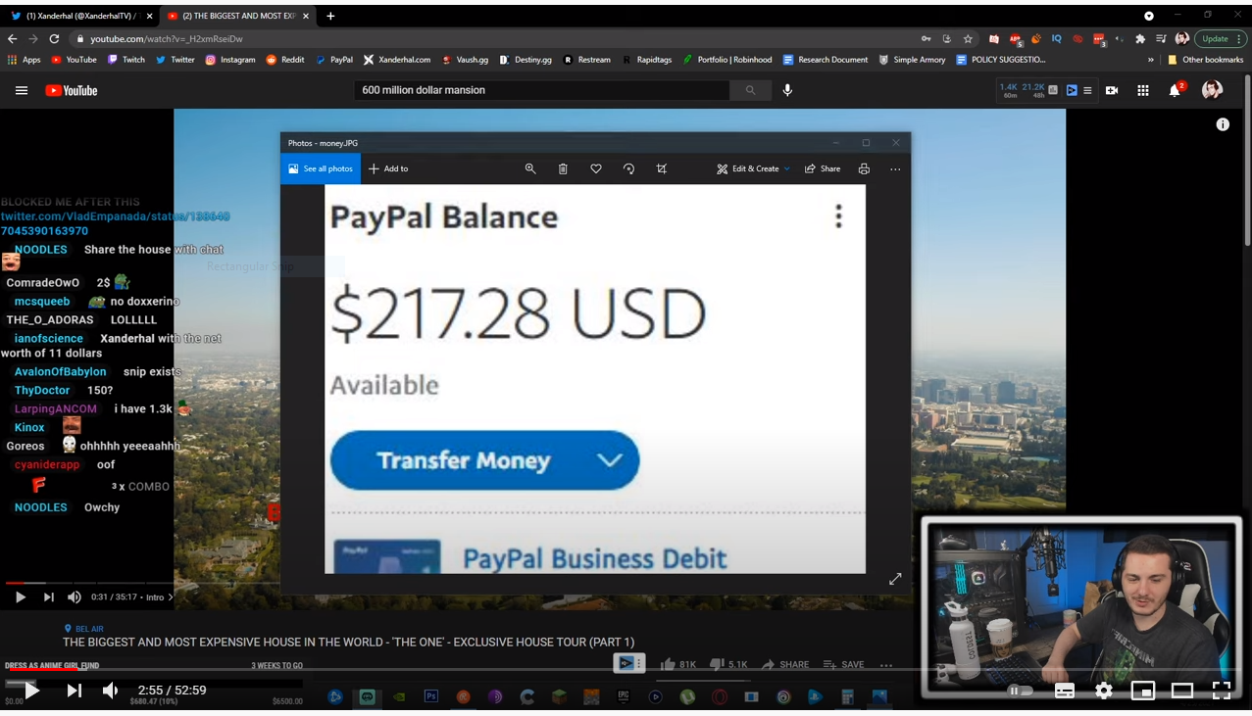Open a new browser tab
Screen dimensions: 1252x716
(330, 16)
